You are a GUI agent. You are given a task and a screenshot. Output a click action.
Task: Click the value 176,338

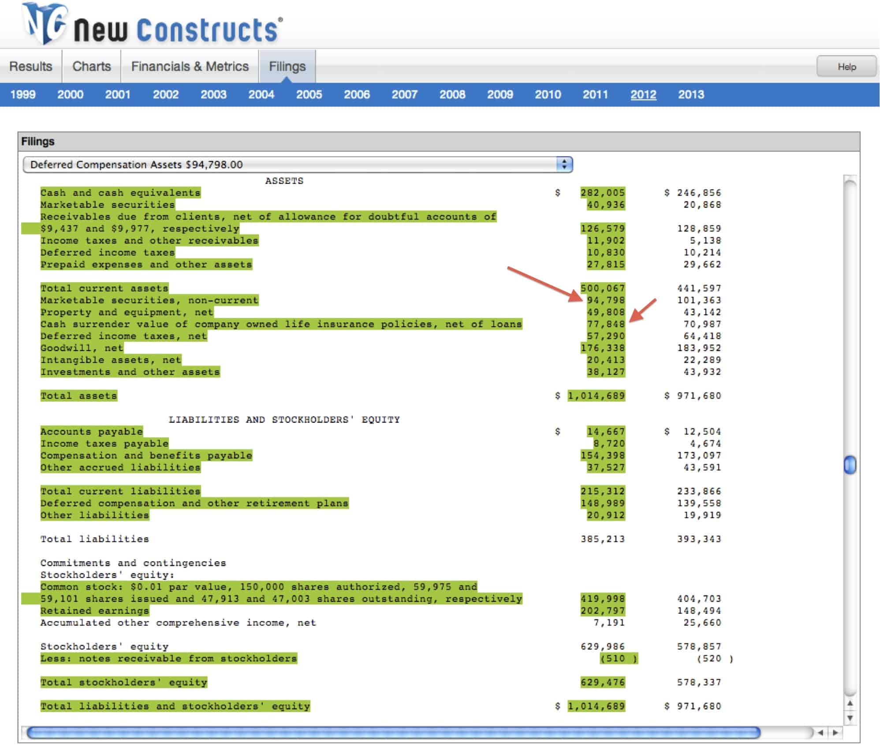[603, 348]
